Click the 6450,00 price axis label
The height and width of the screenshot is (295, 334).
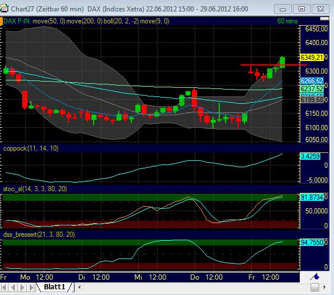316,29
